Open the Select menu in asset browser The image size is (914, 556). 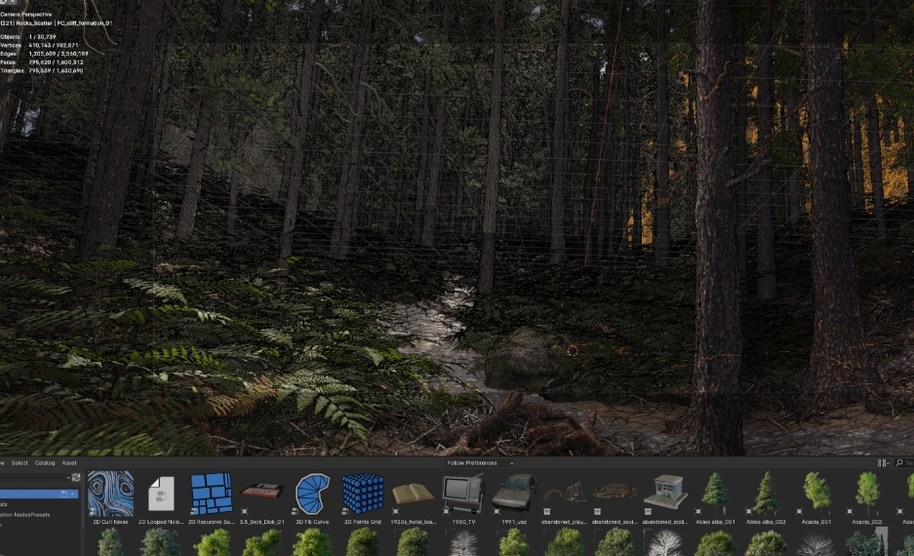20,463
